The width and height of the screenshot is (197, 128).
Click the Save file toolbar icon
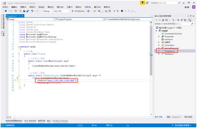click(x=24, y=11)
